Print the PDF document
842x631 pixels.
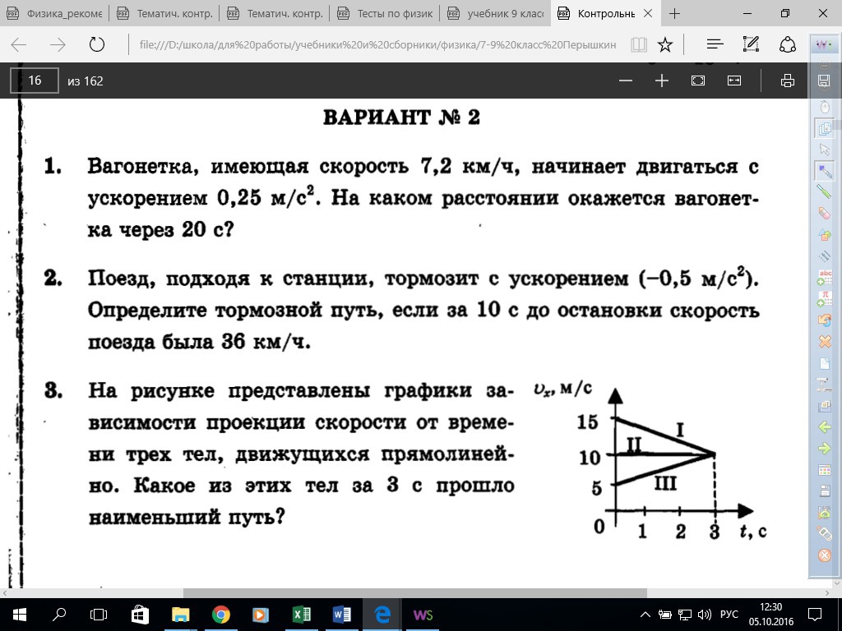pos(787,81)
